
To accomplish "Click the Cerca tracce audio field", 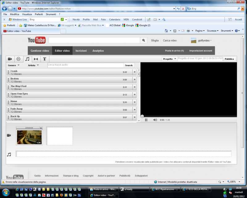I will 86,65.
